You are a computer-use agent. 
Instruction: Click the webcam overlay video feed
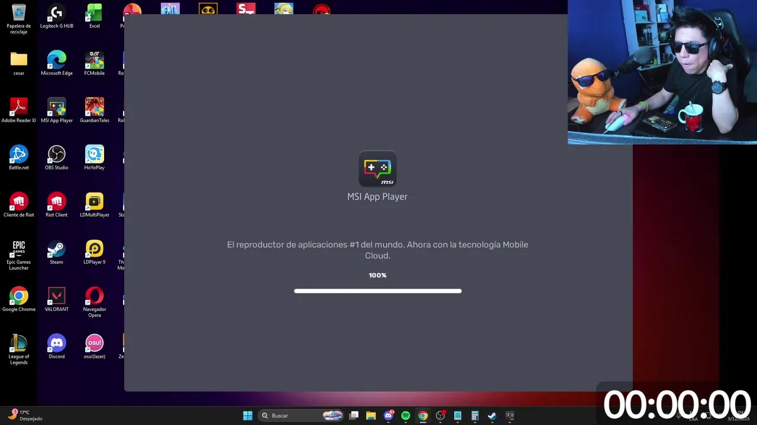click(662, 72)
